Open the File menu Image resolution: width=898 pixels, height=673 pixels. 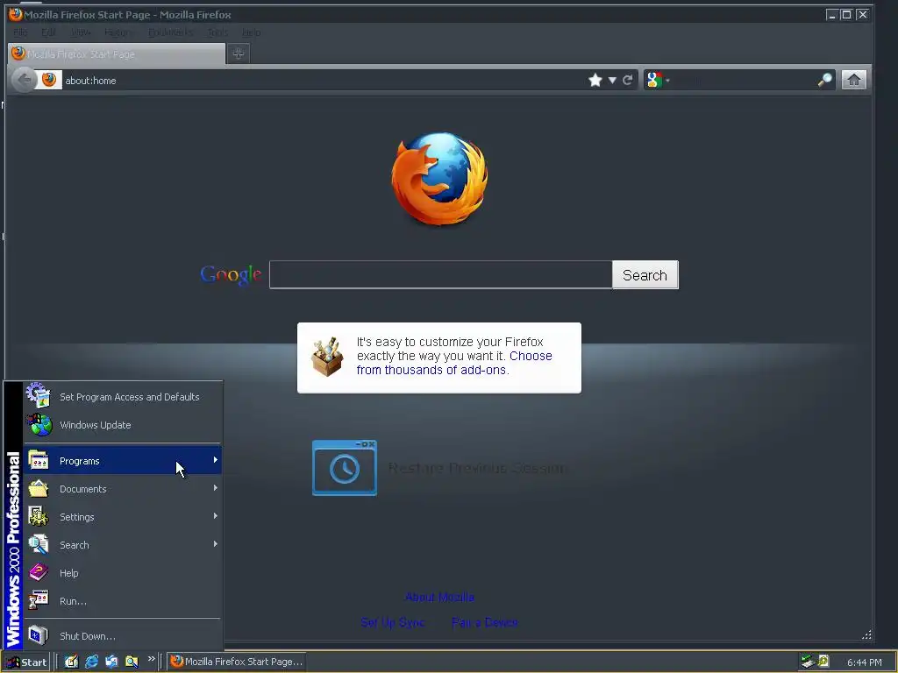(20, 32)
